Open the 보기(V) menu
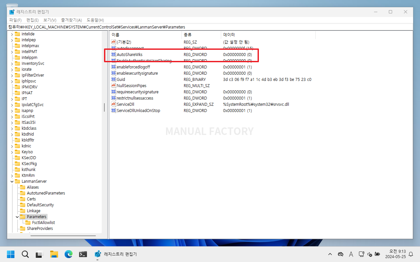Viewport: 420px width, 262px height. tap(49, 20)
